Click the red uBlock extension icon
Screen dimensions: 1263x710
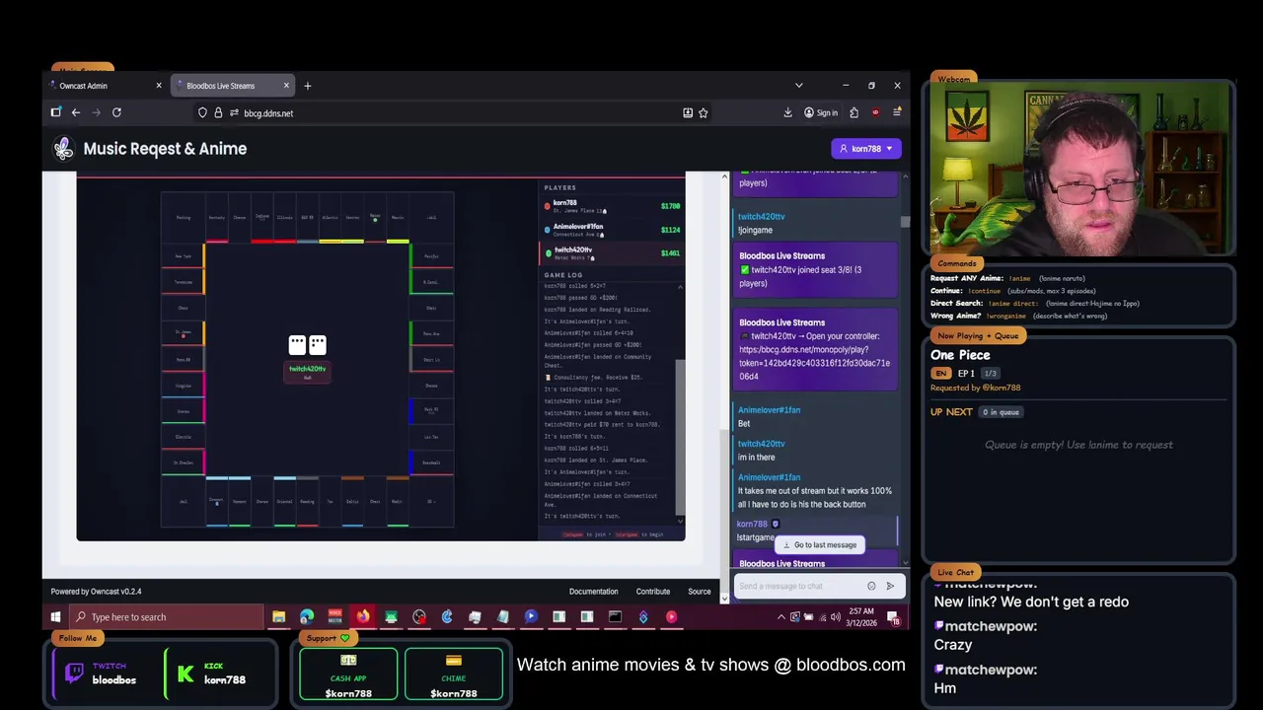[875, 113]
